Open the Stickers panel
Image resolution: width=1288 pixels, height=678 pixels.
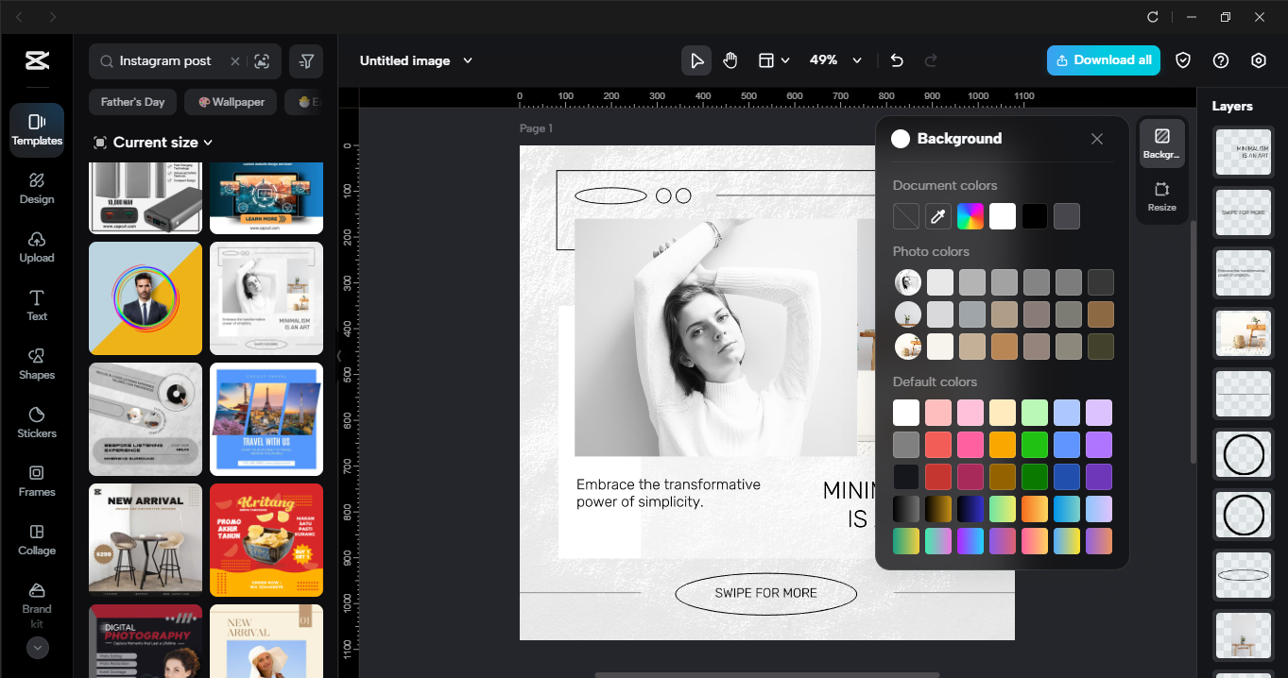pos(36,424)
